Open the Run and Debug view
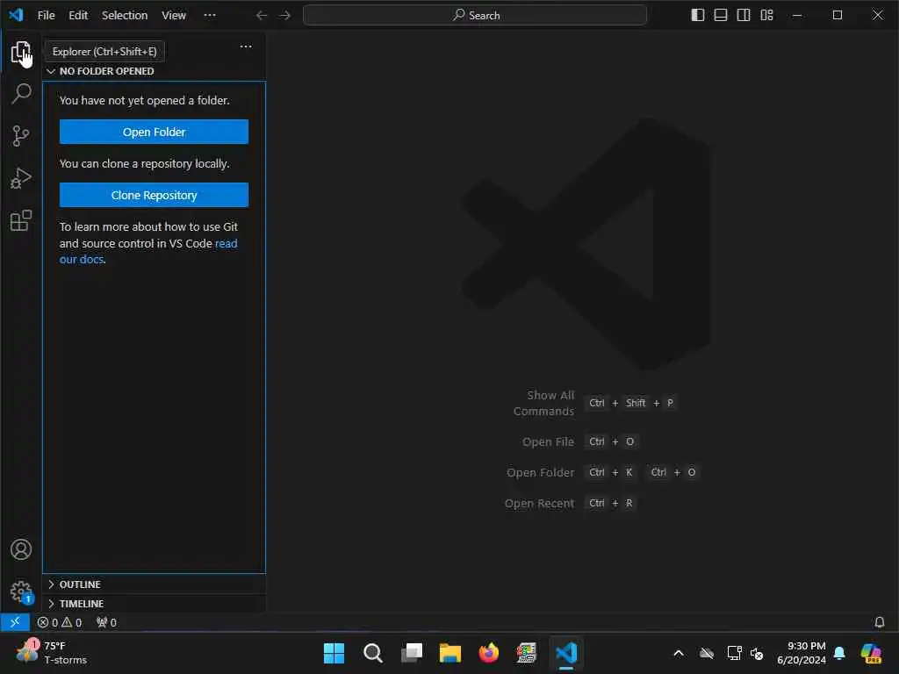Screen dimensions: 899x674 point(21,178)
